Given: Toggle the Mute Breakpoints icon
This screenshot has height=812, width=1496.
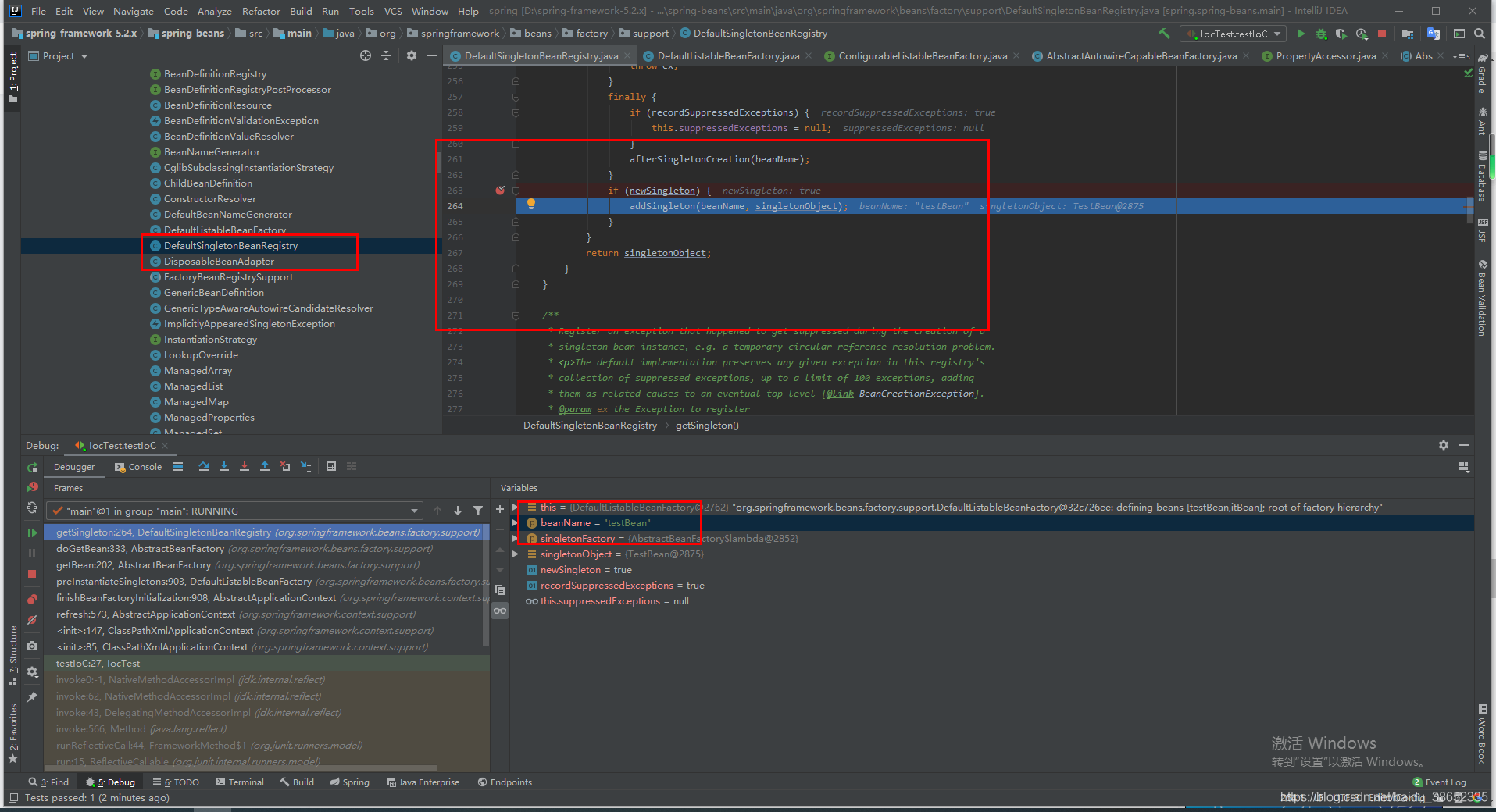Looking at the screenshot, I should tap(32, 620).
